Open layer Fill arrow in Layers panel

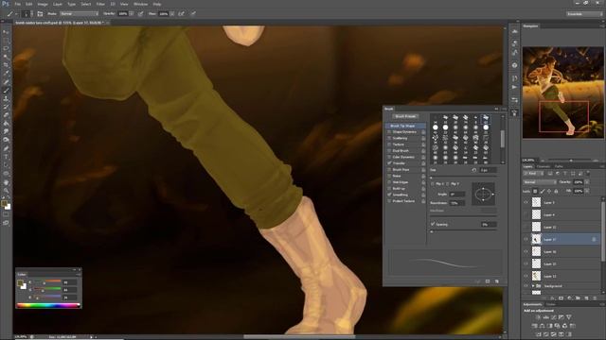587,191
